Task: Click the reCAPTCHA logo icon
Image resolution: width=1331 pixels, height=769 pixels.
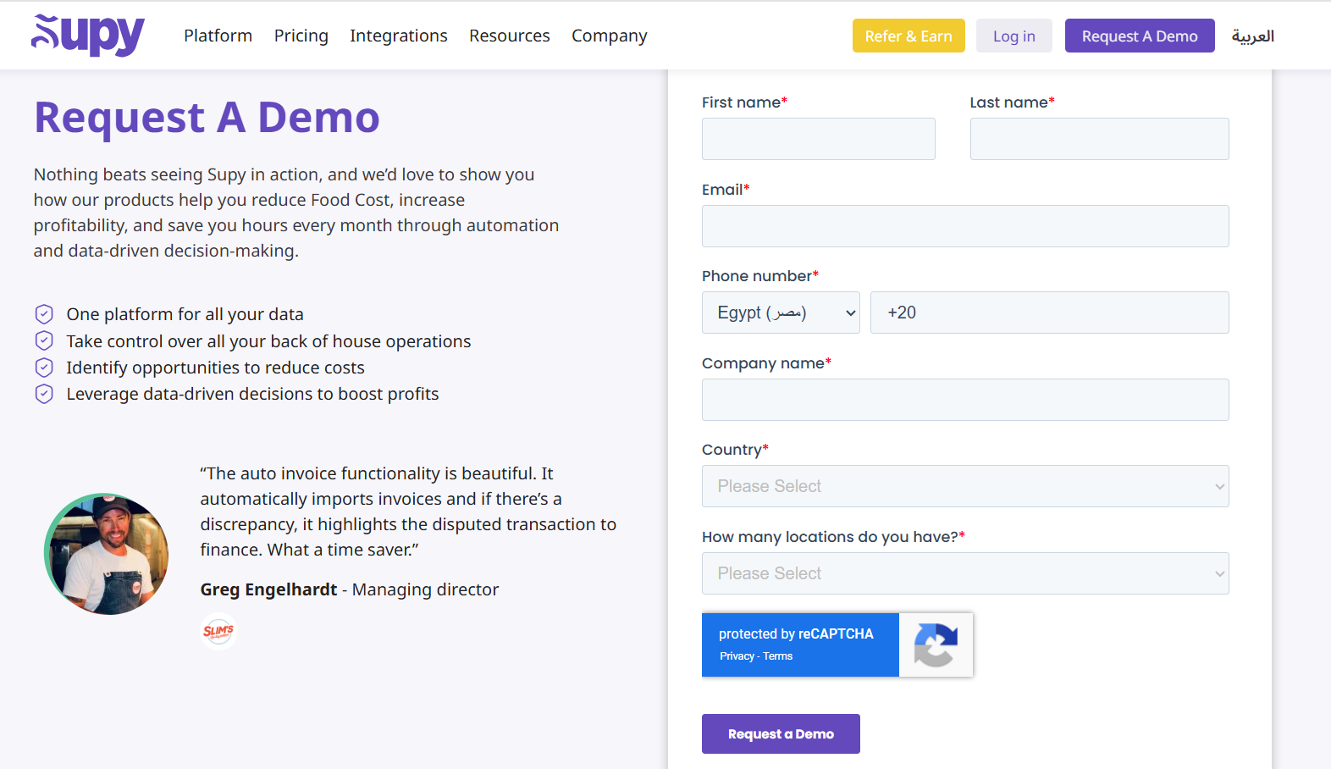Action: pyautogui.click(x=936, y=645)
